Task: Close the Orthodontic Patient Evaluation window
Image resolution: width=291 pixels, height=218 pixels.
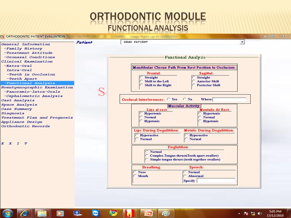Action: [283, 36]
